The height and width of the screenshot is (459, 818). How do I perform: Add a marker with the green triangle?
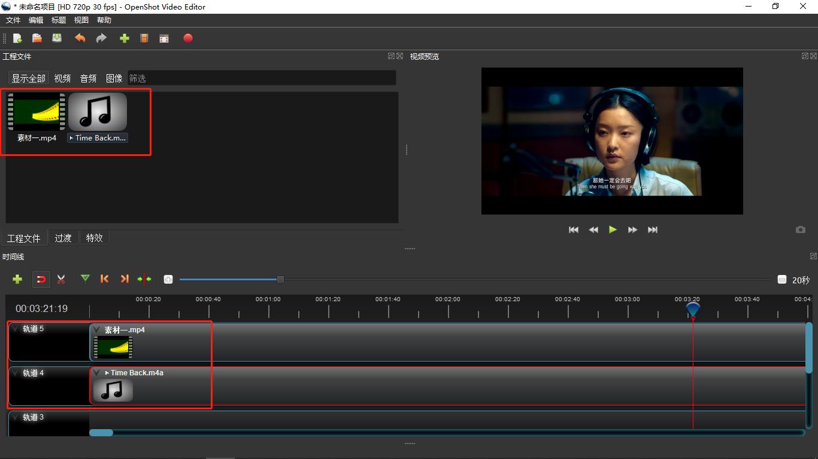pos(85,279)
